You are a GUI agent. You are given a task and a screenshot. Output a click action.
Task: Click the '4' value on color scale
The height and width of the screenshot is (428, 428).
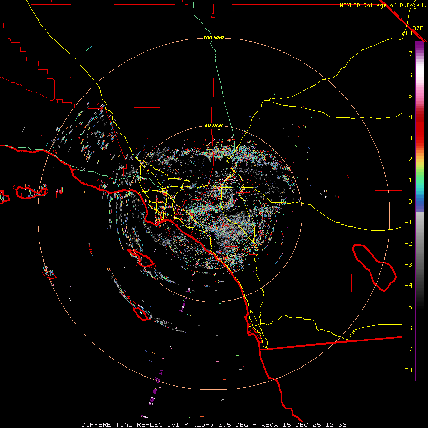pyautogui.click(x=410, y=117)
